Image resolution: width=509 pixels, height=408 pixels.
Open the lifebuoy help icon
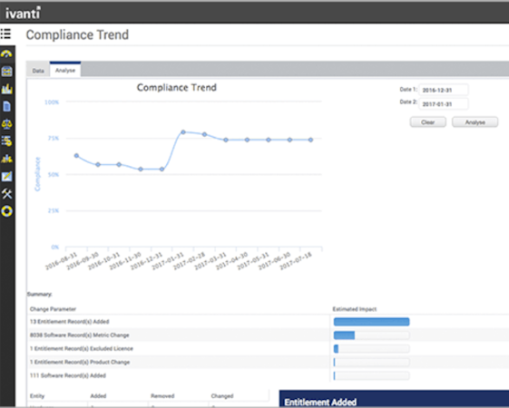click(7, 211)
